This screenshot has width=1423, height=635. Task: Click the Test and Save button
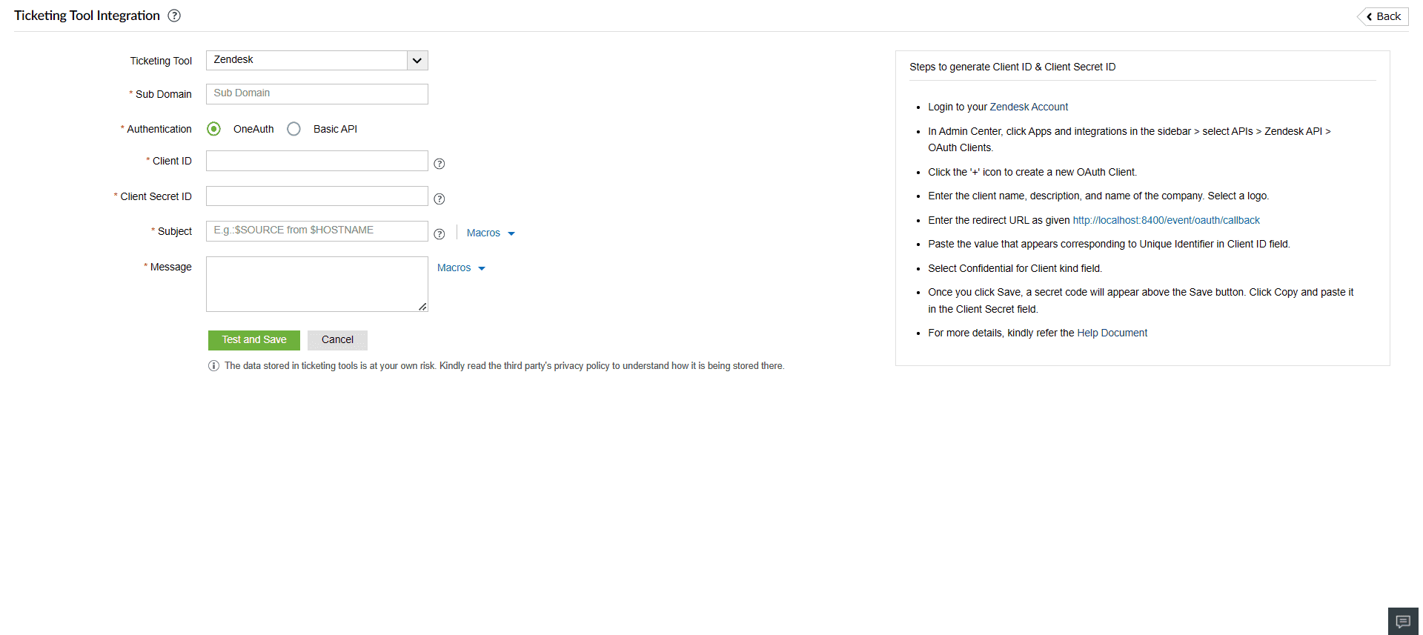[254, 340]
